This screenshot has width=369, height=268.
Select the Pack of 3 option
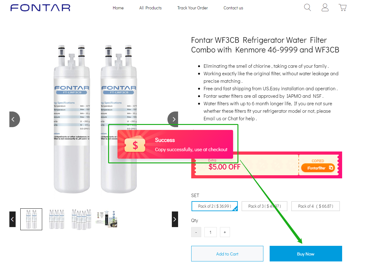[x=265, y=206]
